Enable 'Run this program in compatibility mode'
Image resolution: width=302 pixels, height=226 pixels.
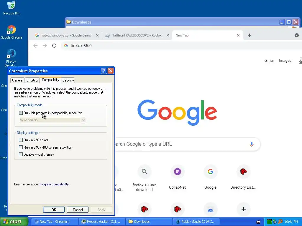(x=21, y=113)
